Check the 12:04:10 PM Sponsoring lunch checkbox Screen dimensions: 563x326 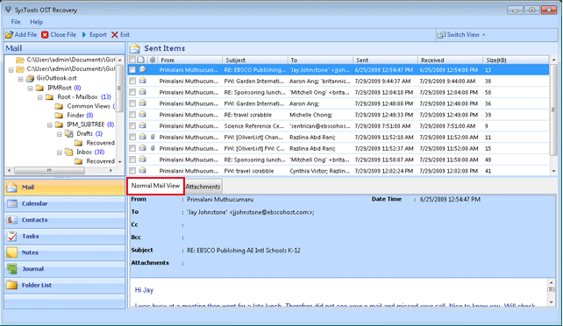point(132,93)
